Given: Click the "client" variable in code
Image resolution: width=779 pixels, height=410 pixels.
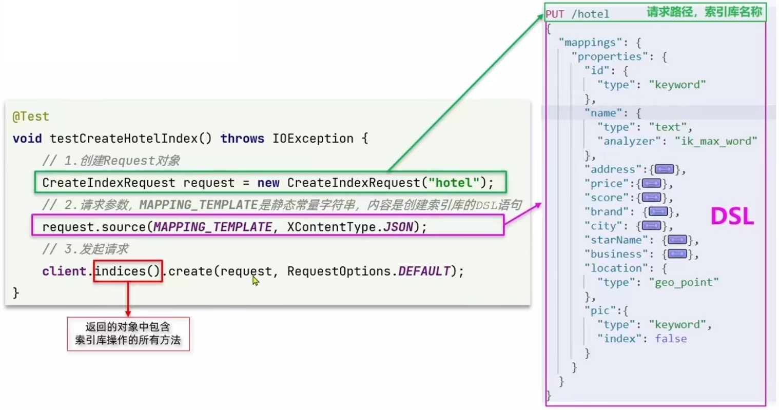Looking at the screenshot, I should click(x=64, y=271).
